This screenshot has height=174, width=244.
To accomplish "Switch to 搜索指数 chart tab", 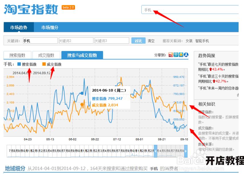I will point(17,55).
